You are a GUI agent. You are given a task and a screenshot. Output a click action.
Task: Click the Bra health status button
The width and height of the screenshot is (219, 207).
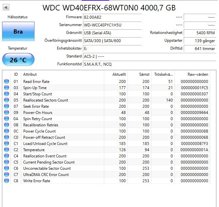[x=18, y=31]
